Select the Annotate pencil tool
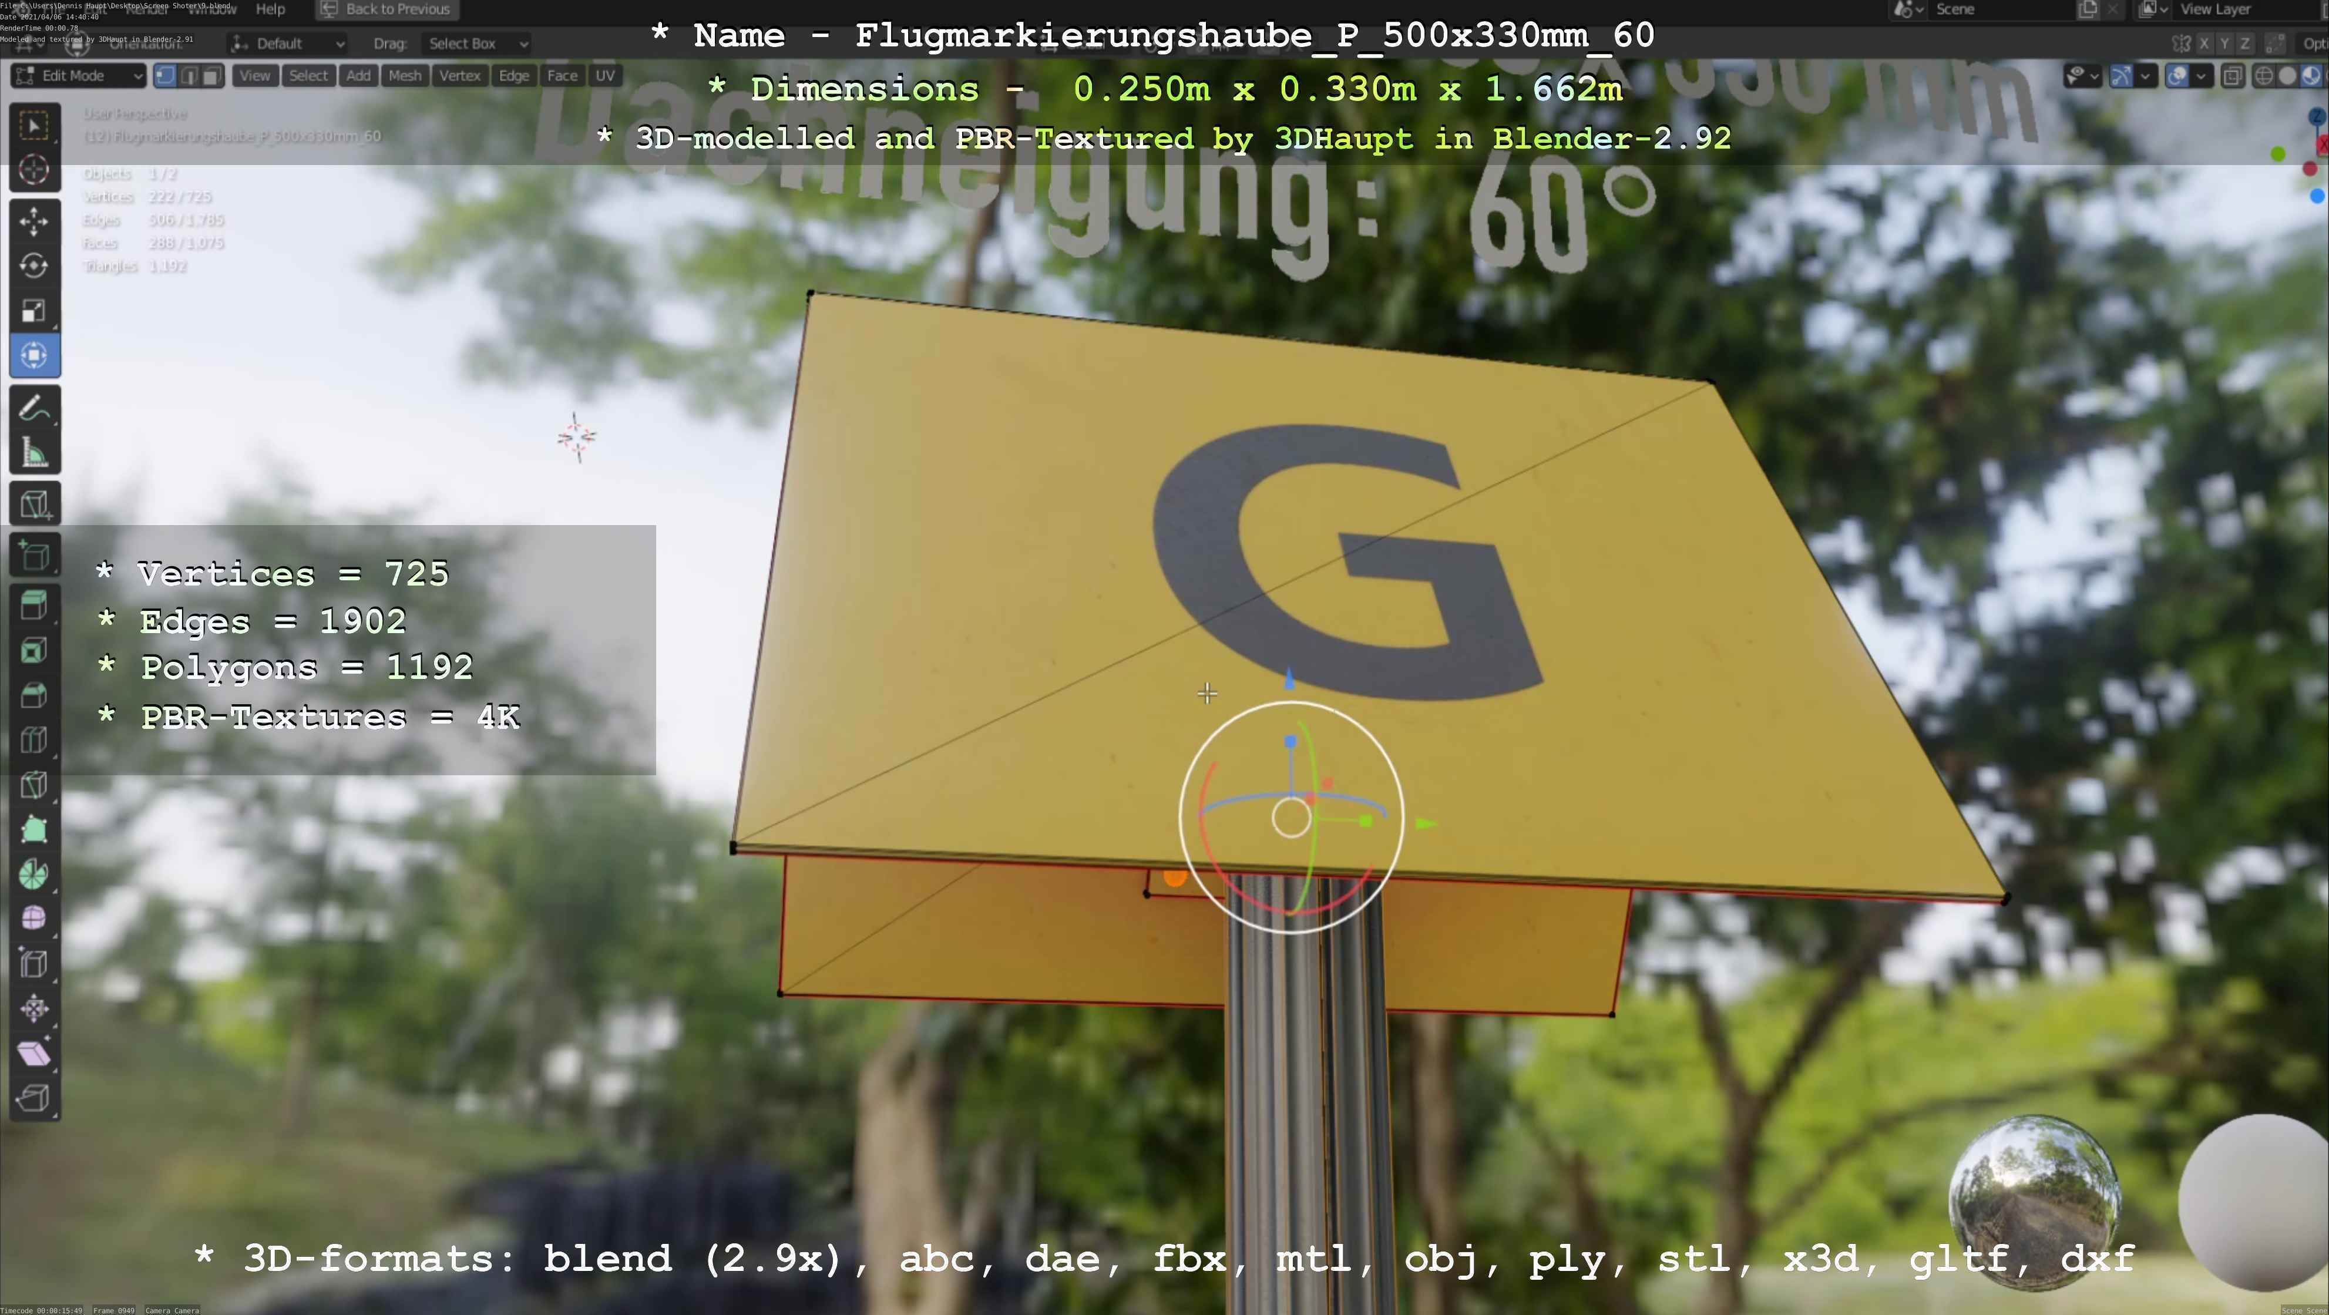 click(34, 409)
